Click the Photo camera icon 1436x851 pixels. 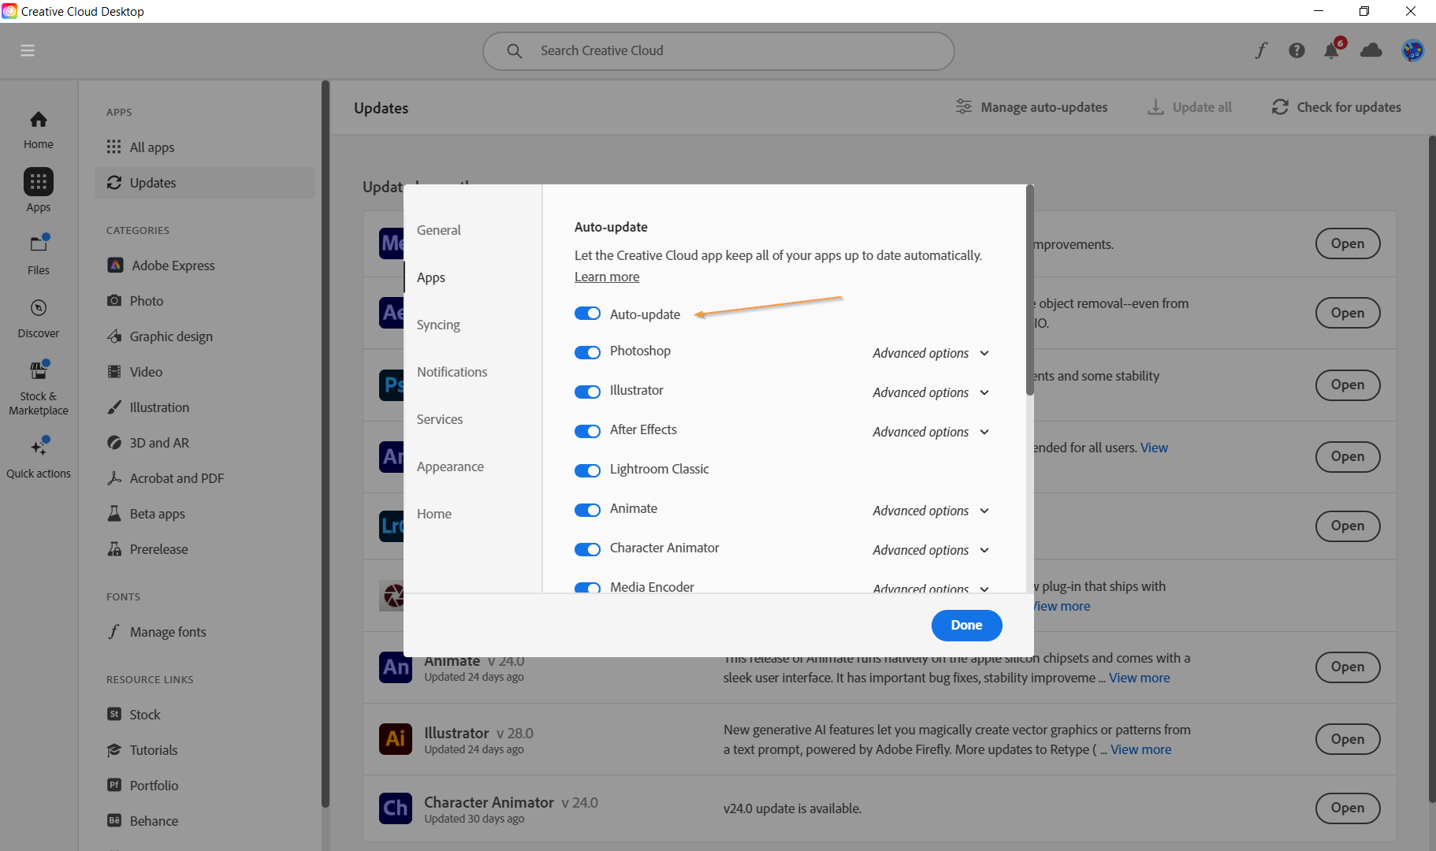point(114,300)
